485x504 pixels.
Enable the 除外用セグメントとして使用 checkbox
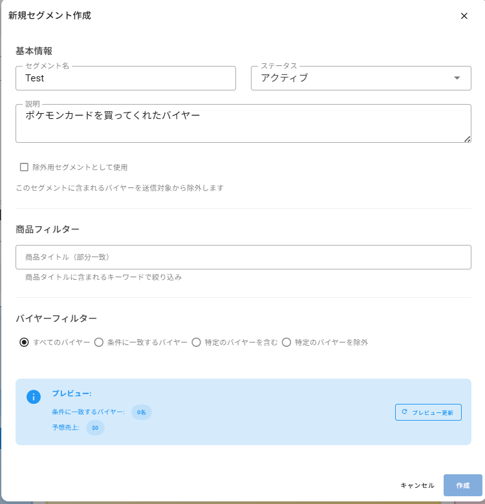click(x=25, y=167)
